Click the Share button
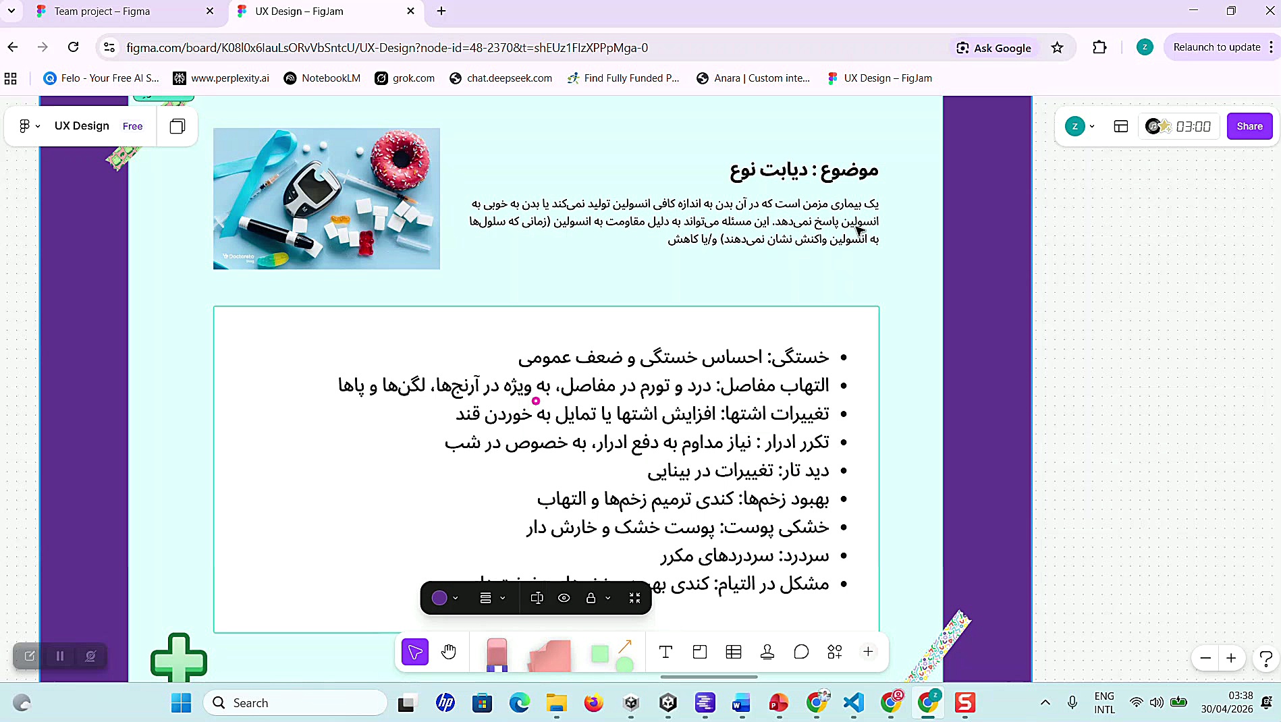 (1249, 126)
